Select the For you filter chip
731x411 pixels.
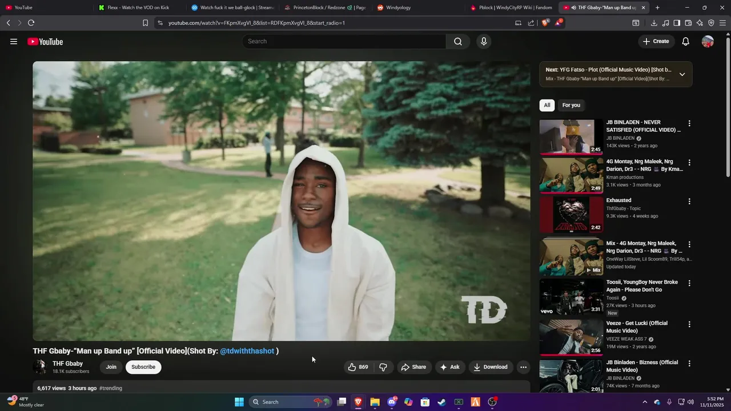571,105
